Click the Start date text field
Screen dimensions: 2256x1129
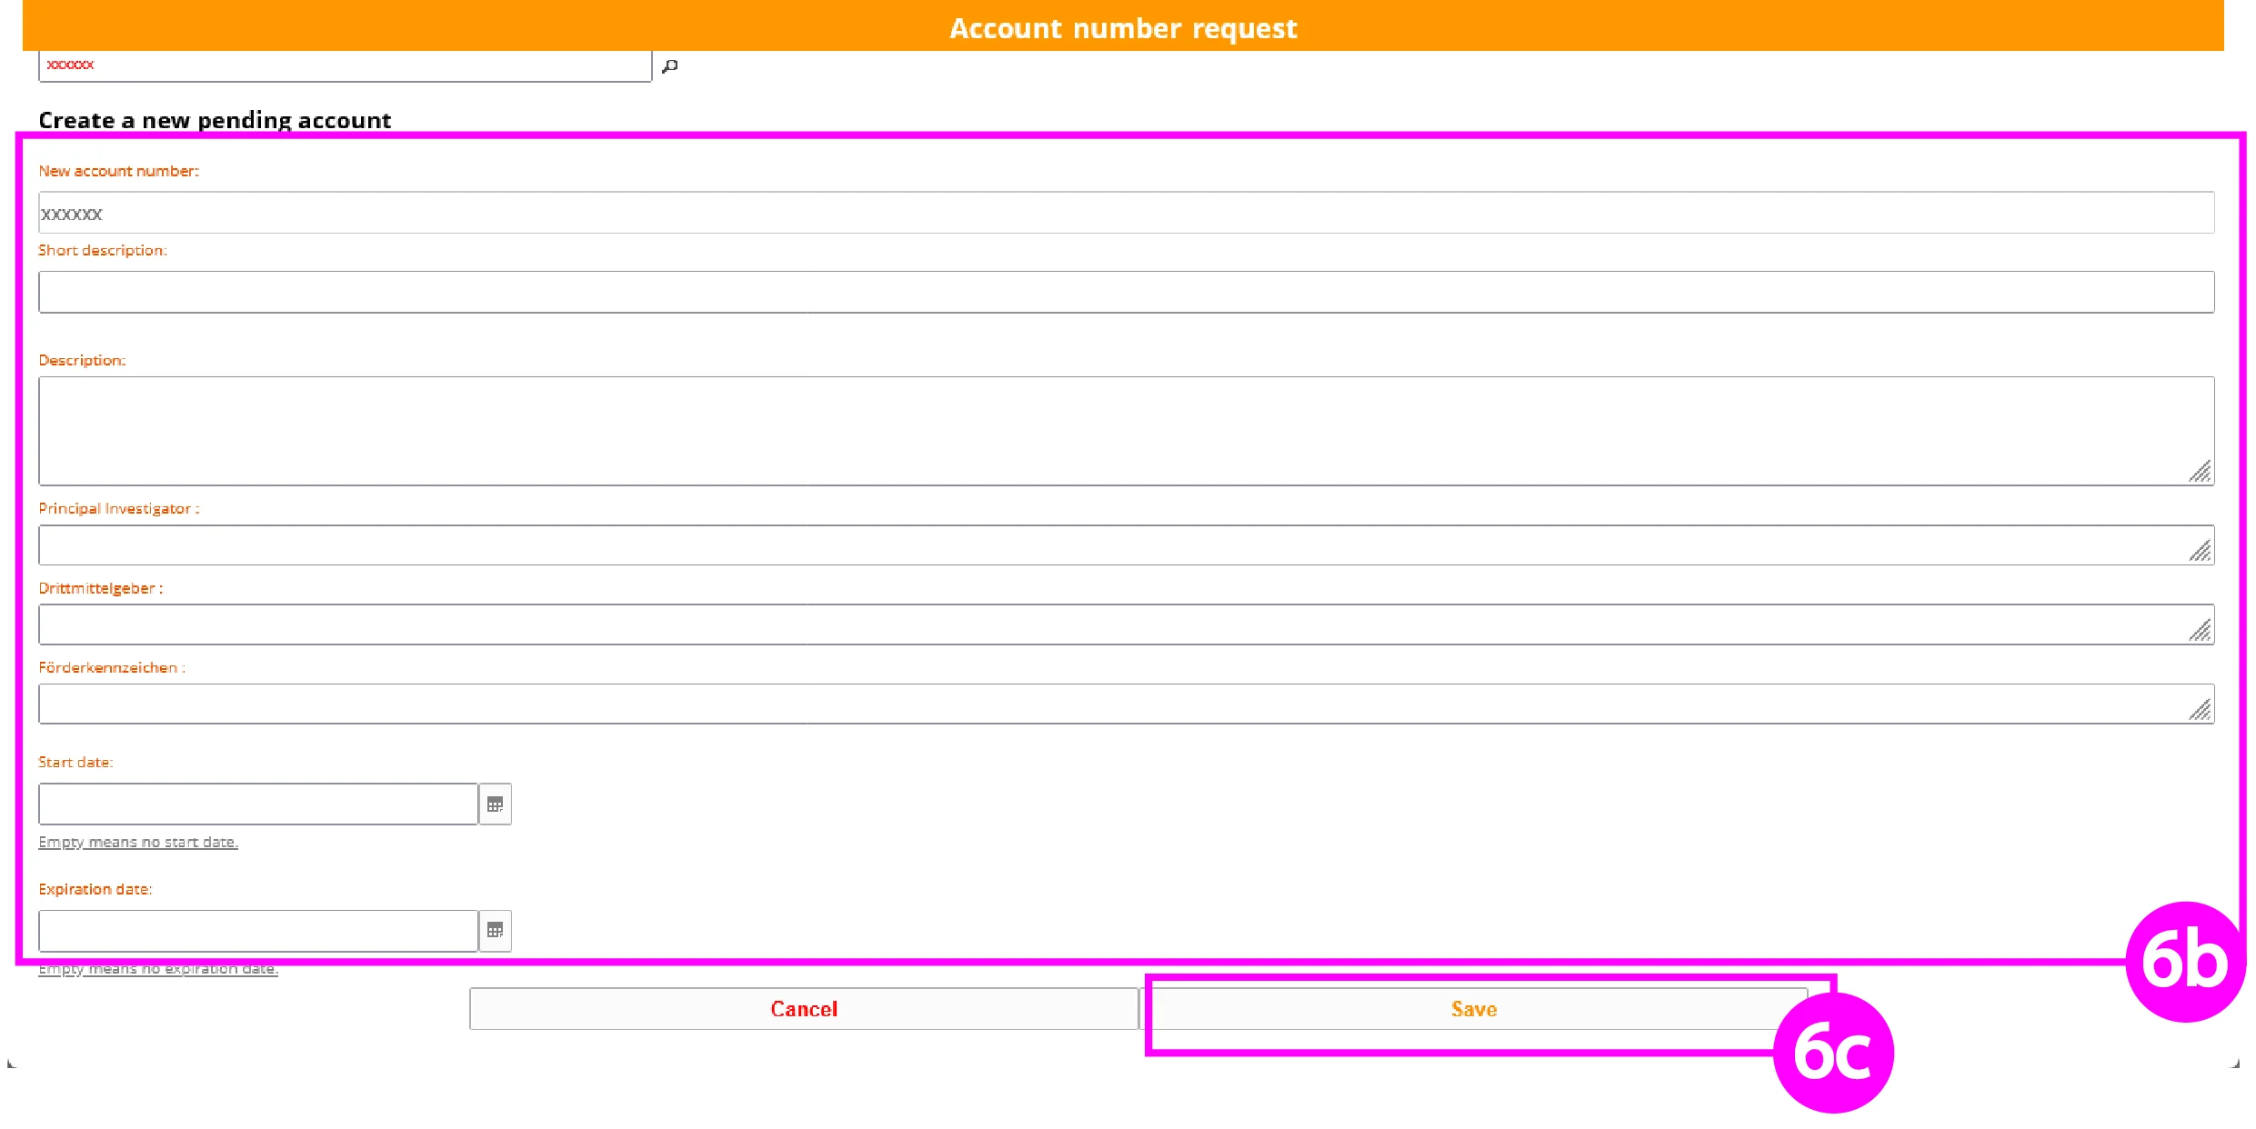(257, 804)
